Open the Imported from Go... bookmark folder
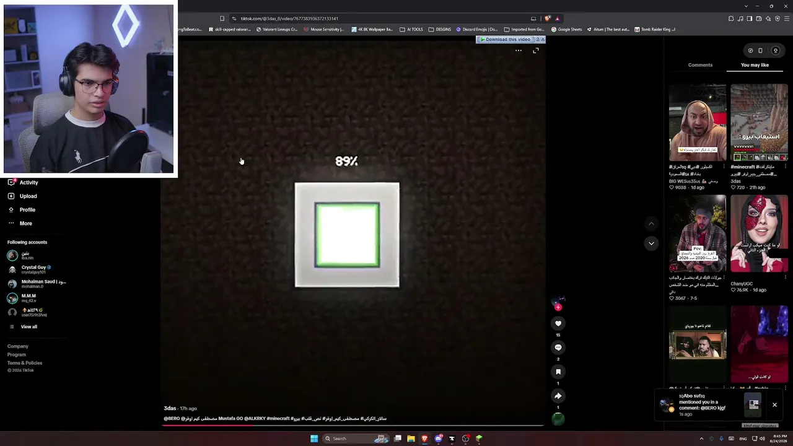 pos(524,29)
